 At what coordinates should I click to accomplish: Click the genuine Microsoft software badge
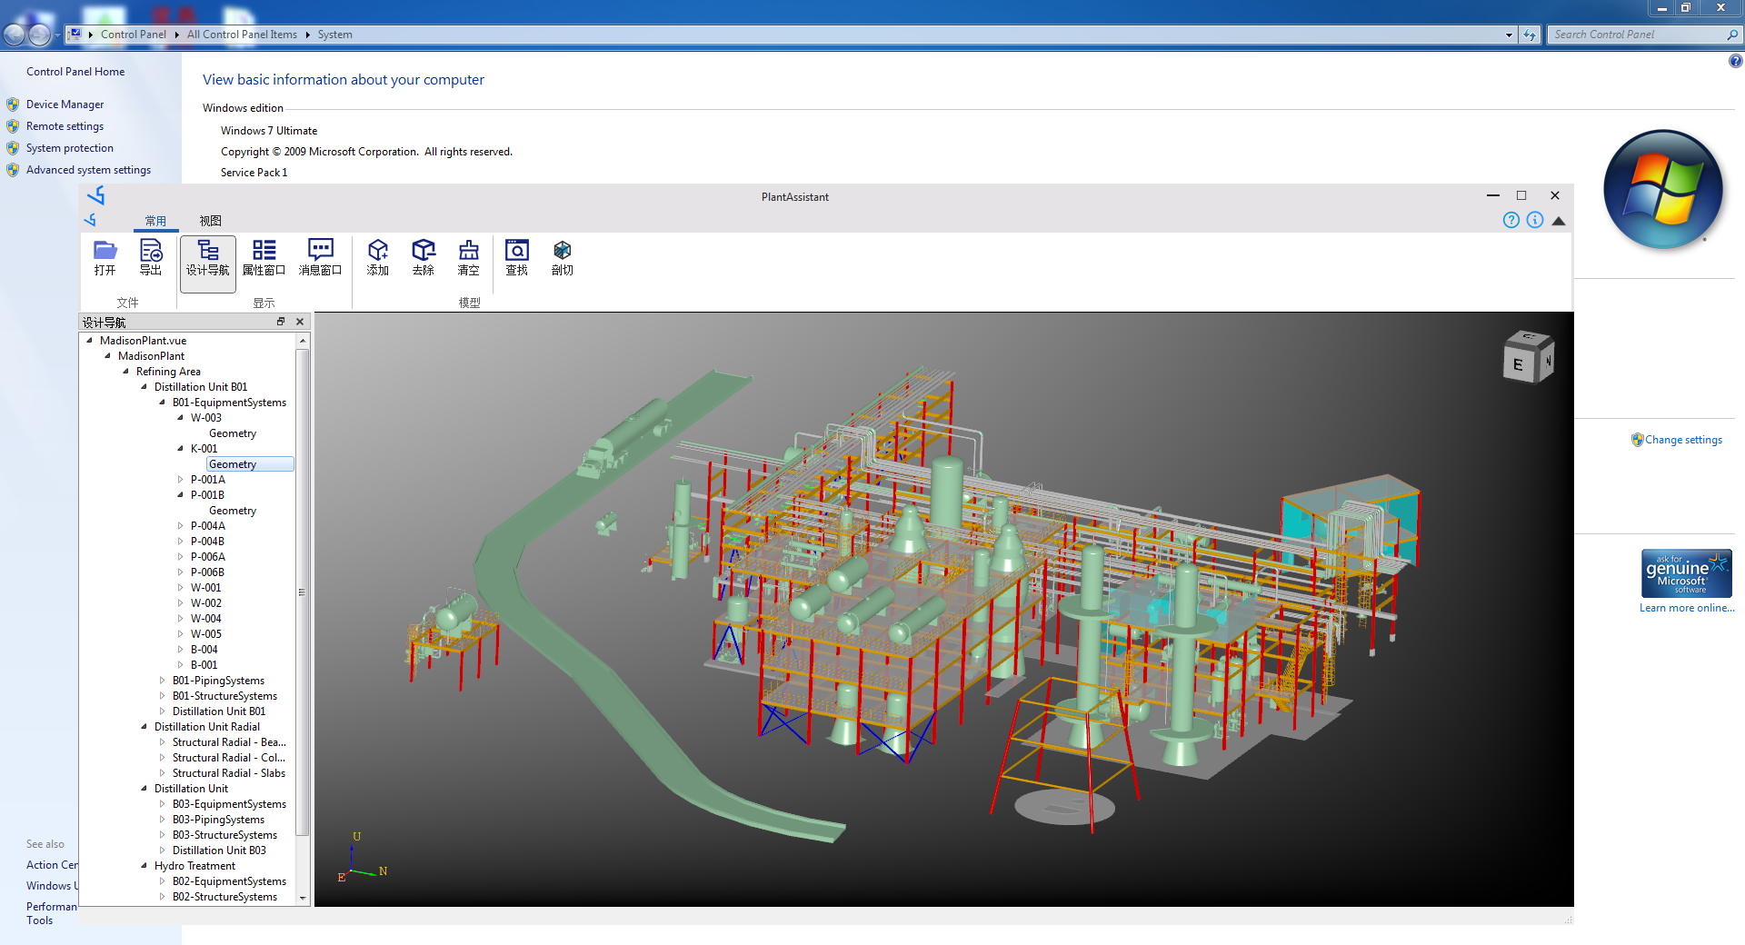1687,573
